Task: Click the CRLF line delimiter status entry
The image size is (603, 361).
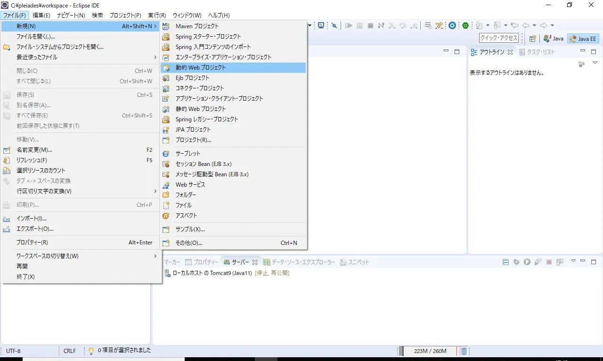Action: (x=70, y=351)
